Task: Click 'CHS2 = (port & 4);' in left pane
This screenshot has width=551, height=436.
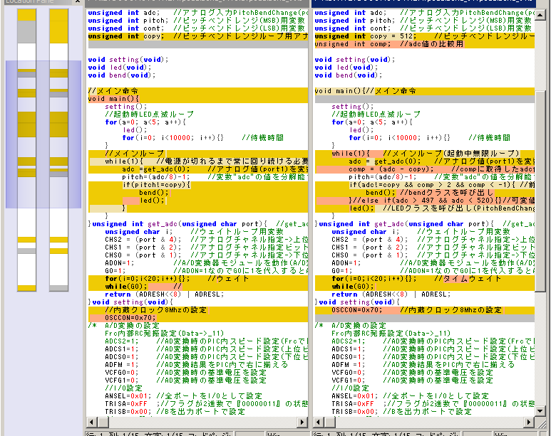Action: click(x=143, y=240)
